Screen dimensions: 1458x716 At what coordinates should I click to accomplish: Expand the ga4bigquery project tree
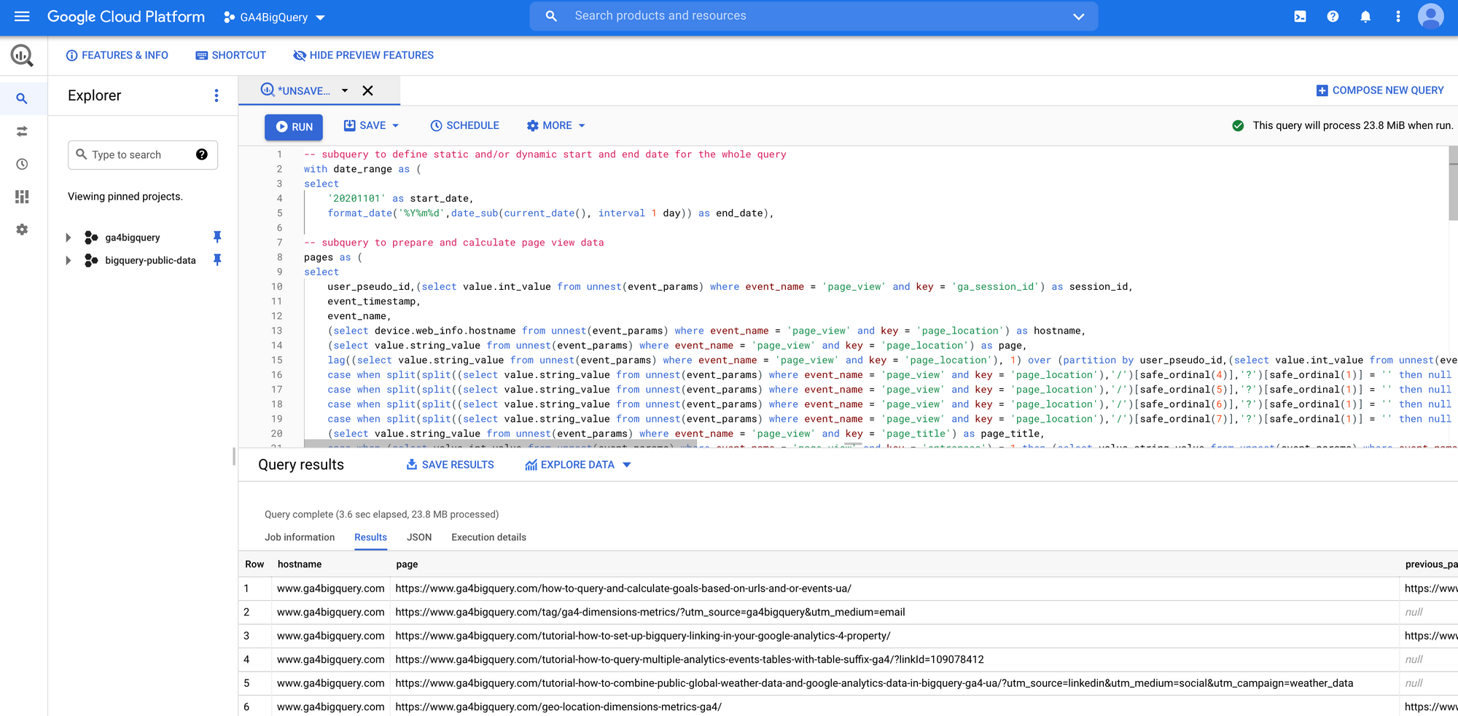pyautogui.click(x=69, y=237)
